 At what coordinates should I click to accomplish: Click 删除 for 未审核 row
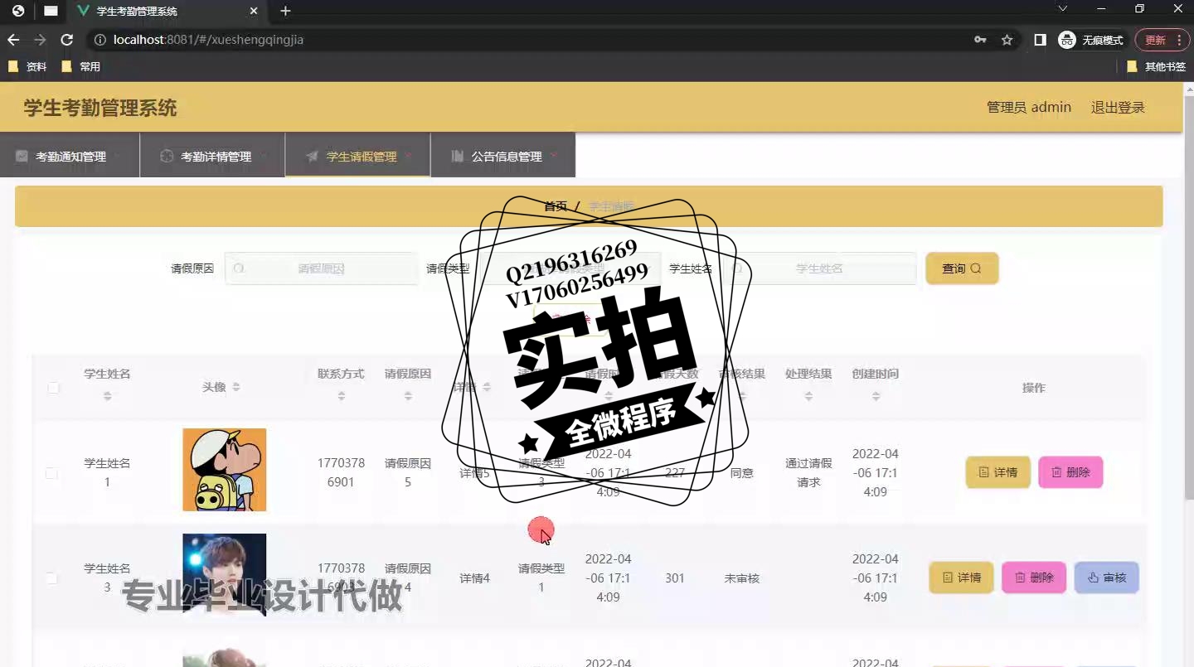tap(1034, 578)
